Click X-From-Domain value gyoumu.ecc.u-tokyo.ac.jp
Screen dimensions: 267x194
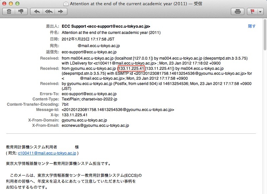click(84, 120)
